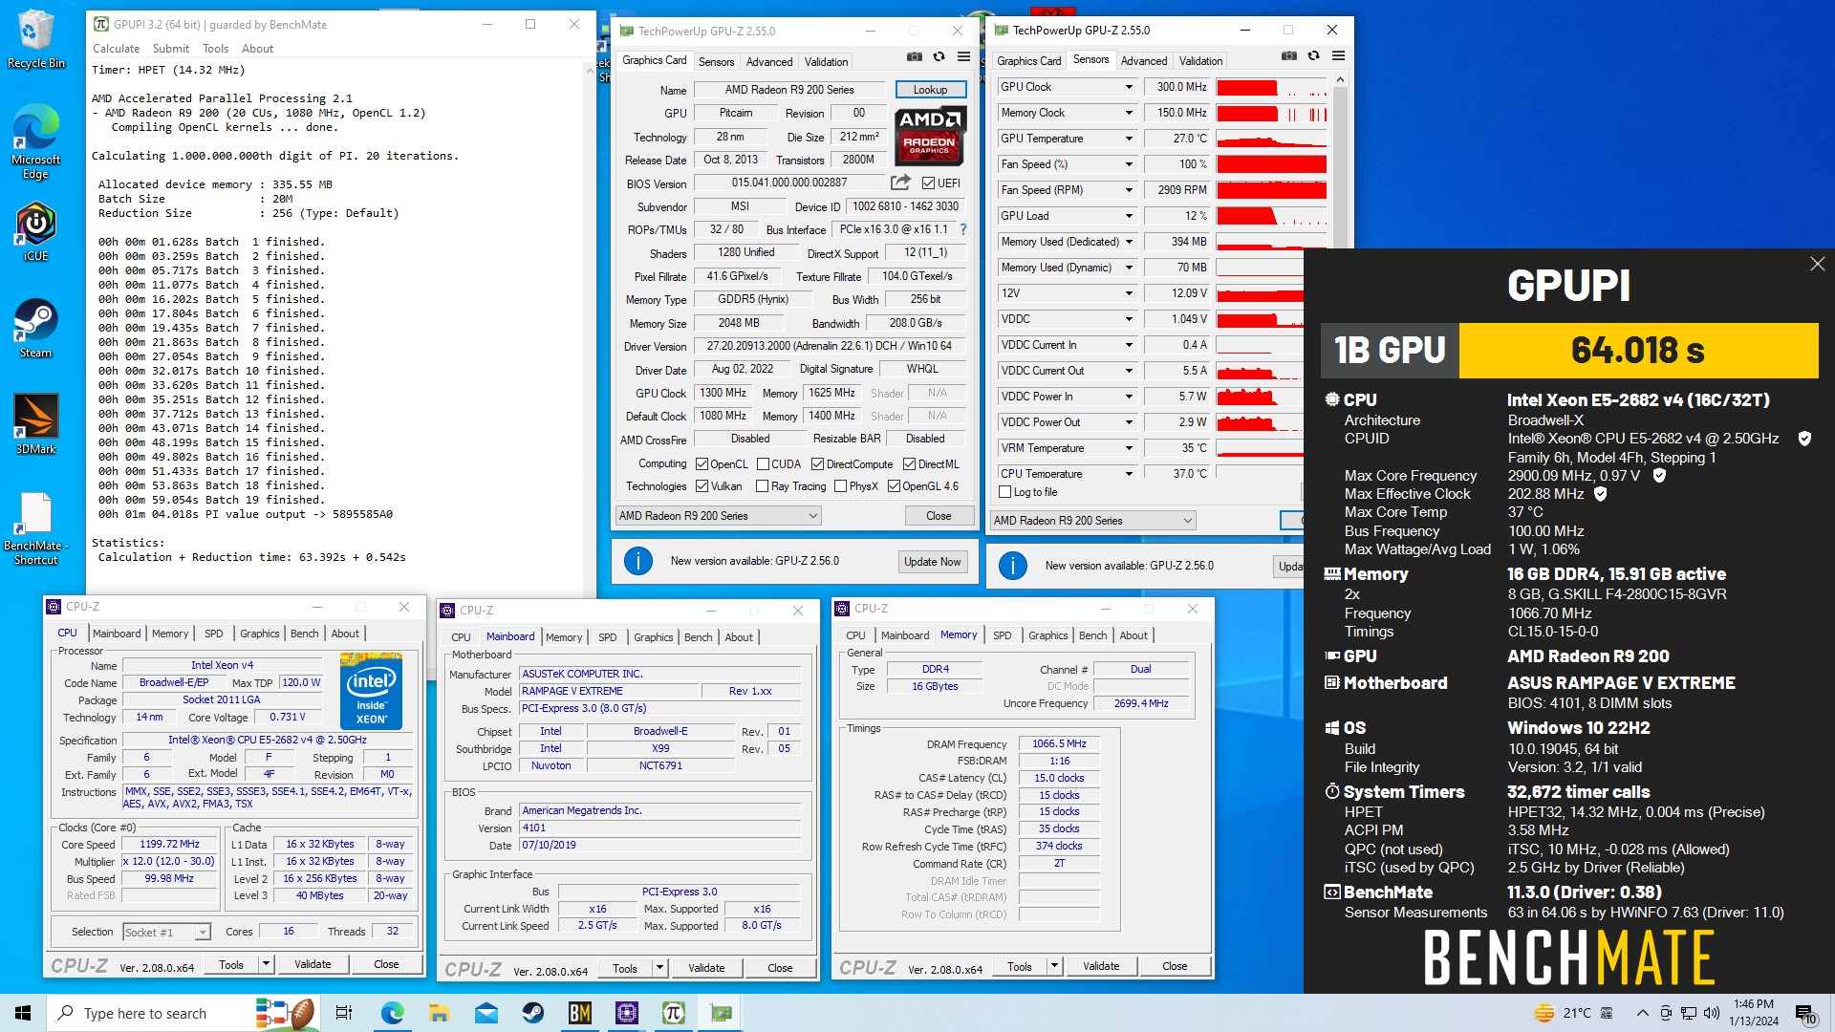This screenshot has height=1032, width=1835.
Task: Toggle the CUDA checkbox
Action: click(763, 464)
